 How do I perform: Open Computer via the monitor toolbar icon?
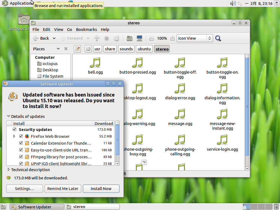click(139, 38)
